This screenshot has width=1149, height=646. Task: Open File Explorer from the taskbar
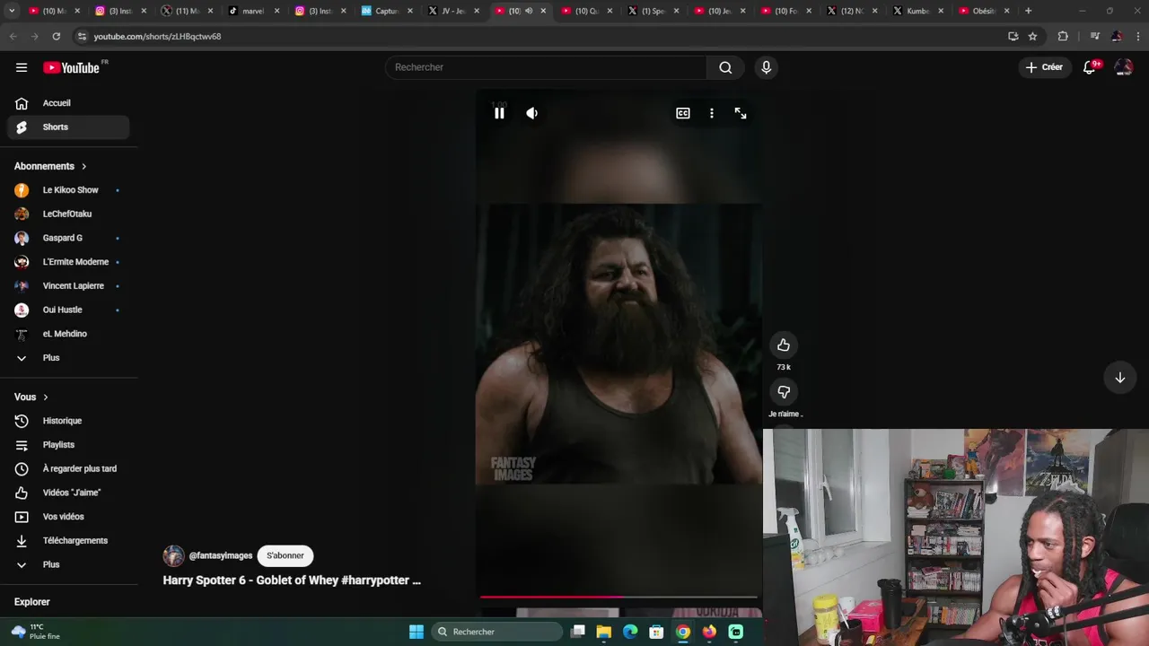tap(604, 632)
